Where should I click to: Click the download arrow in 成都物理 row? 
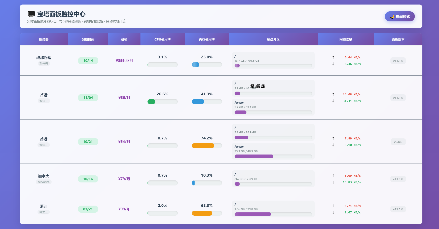click(333, 64)
